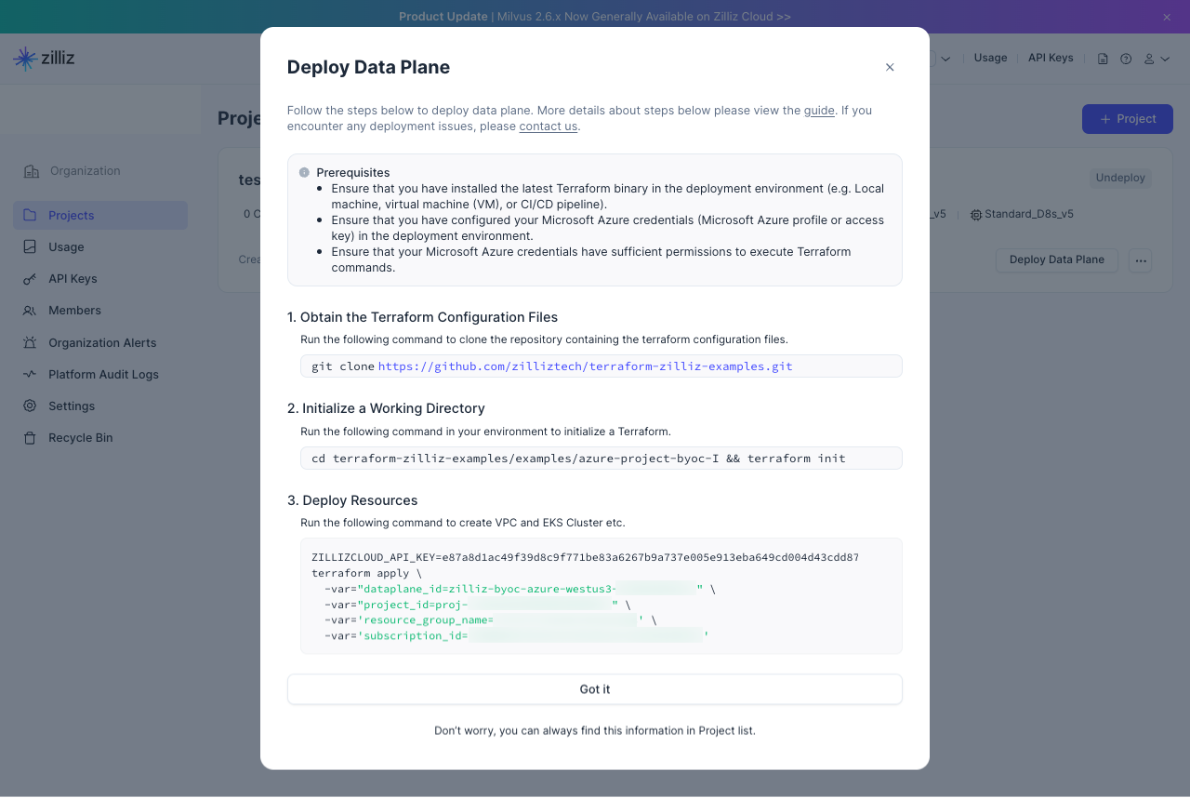Click the Platform Audit Logs pulse icon

(x=30, y=375)
